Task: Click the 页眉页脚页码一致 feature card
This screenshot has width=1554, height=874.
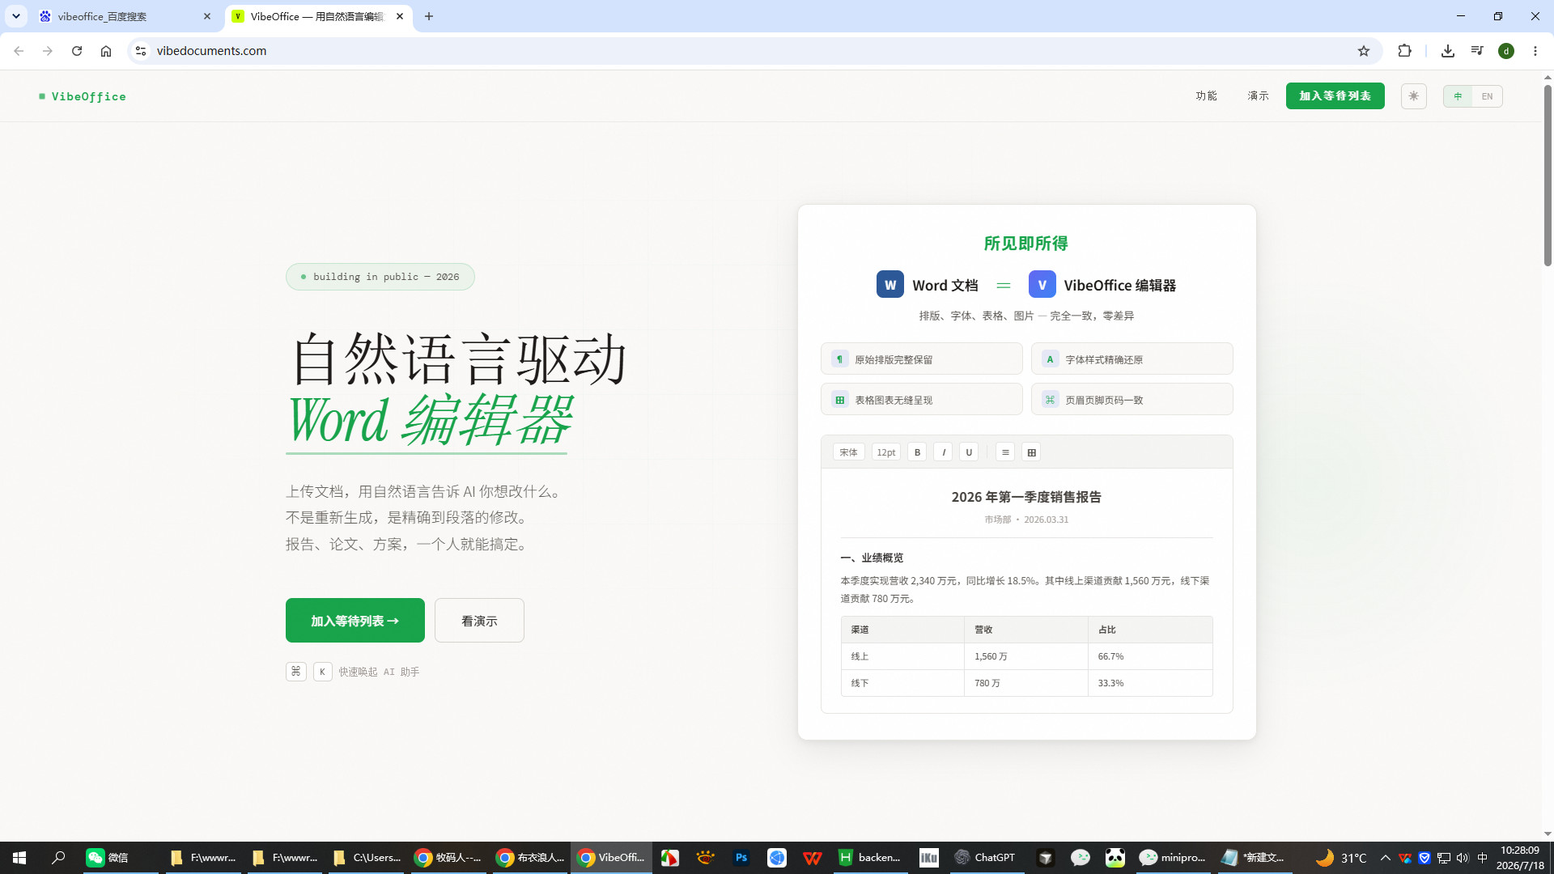Action: pos(1132,400)
